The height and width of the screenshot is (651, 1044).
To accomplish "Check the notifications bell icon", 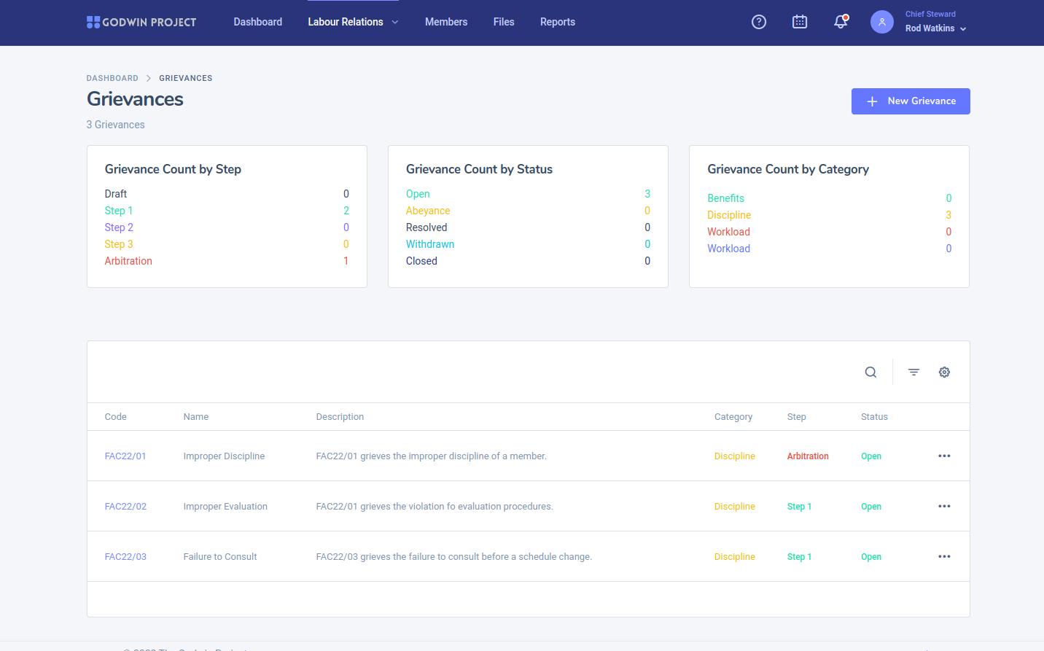I will tap(841, 22).
